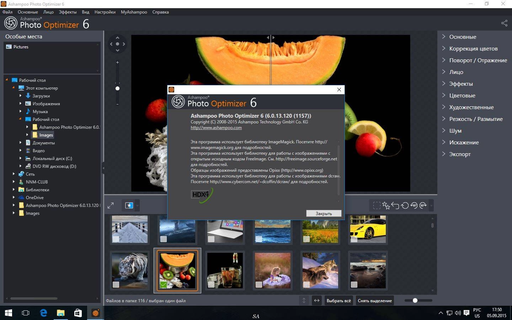Open File Explorer from the taskbar

click(61, 313)
